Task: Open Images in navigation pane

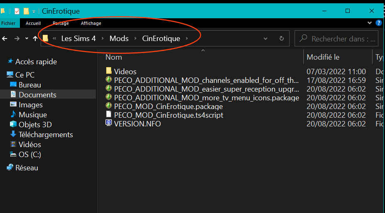Action: pyautogui.click(x=30, y=105)
